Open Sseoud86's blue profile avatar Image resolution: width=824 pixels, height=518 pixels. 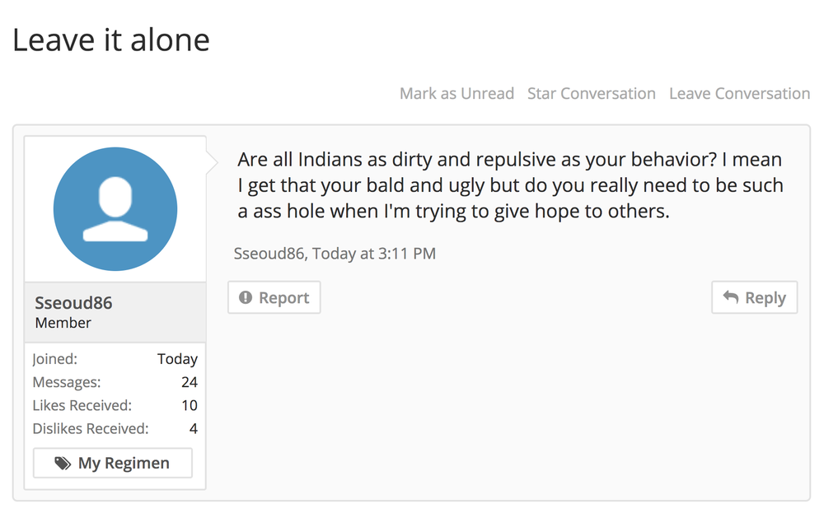point(115,209)
